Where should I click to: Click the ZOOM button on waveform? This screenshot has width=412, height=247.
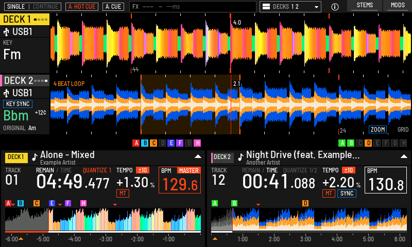tap(377, 129)
